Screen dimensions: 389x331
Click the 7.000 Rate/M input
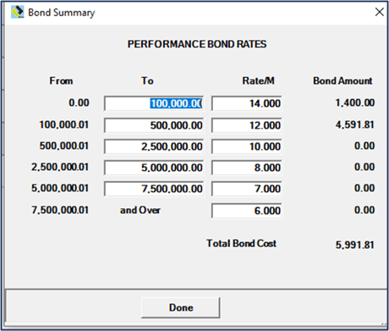[x=247, y=189]
